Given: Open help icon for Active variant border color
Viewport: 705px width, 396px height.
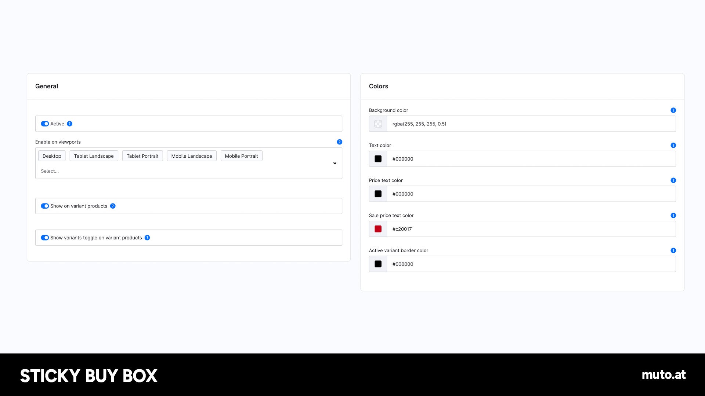Looking at the screenshot, I should click(x=673, y=250).
